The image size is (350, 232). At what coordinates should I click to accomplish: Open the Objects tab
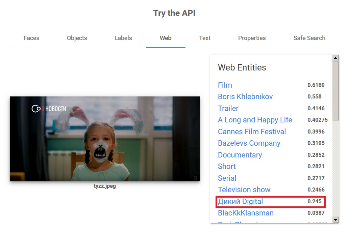77,38
